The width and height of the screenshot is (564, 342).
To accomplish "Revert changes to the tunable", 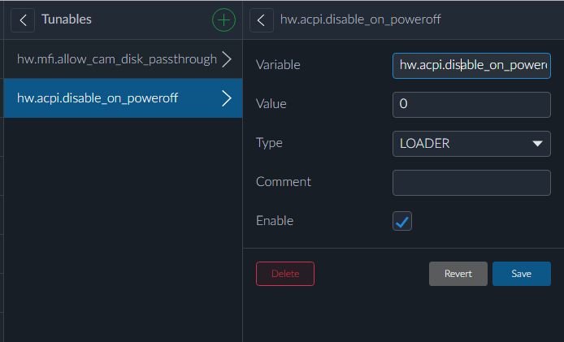I will pos(458,274).
